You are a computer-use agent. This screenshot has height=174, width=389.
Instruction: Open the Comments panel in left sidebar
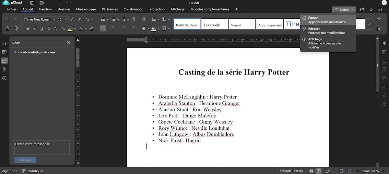point(4,52)
